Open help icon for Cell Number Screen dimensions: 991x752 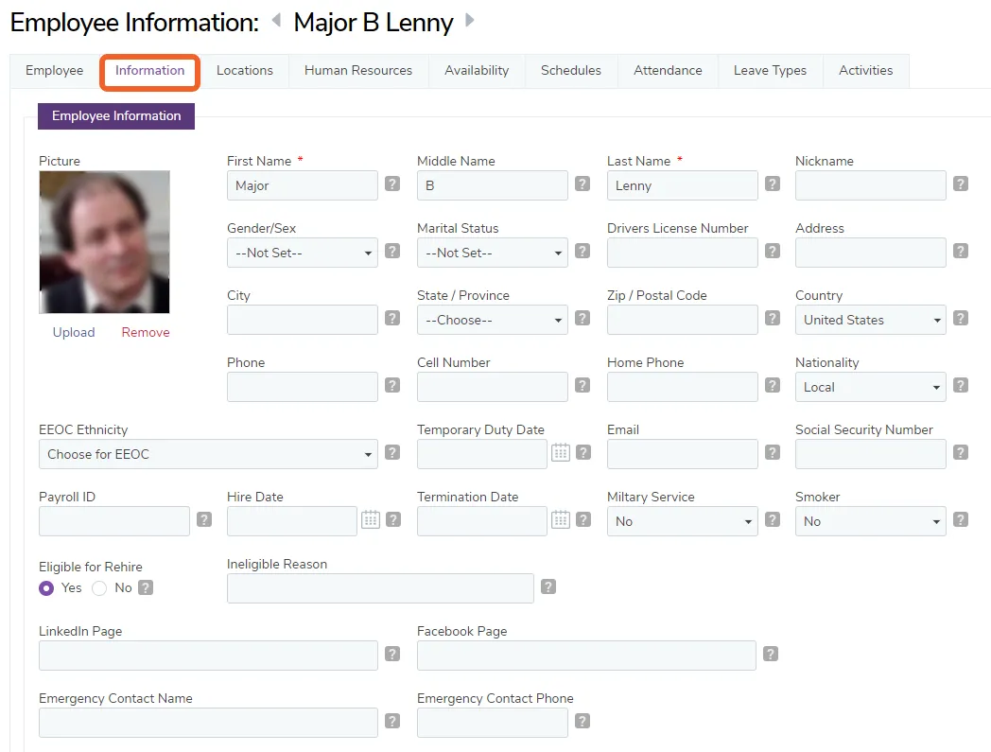pyautogui.click(x=582, y=385)
